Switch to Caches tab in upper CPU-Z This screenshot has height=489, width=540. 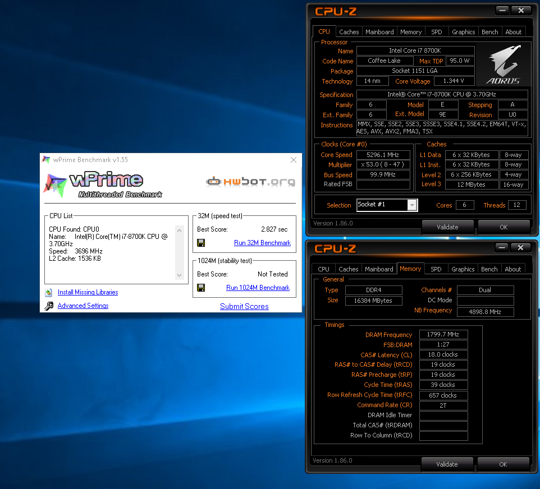349,32
